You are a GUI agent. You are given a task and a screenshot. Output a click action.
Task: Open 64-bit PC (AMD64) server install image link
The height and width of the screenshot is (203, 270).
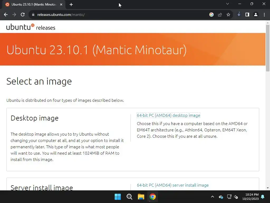coord(173,185)
